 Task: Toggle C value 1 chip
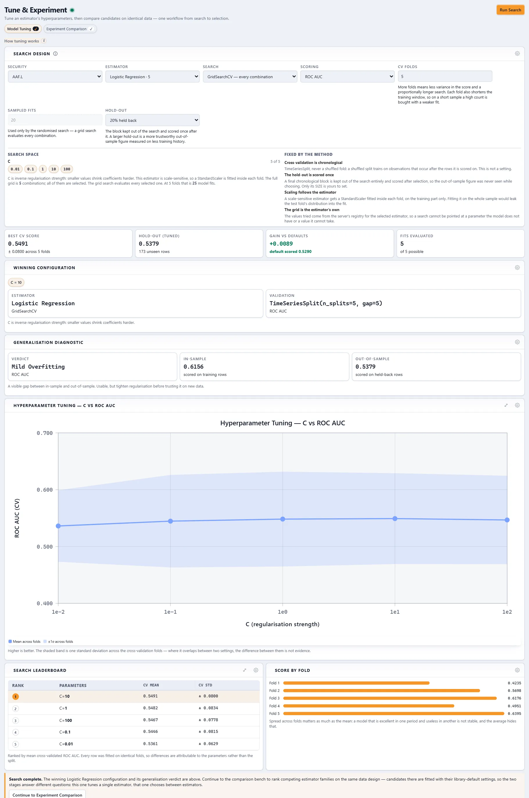[42, 169]
